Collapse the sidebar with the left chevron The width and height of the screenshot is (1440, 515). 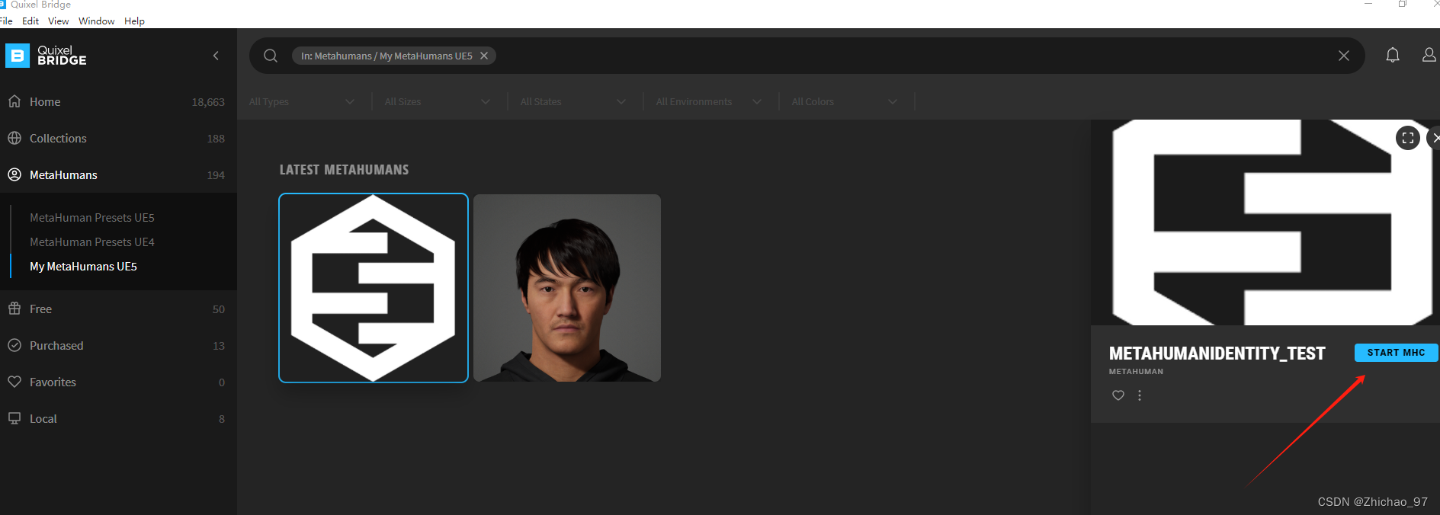(216, 56)
